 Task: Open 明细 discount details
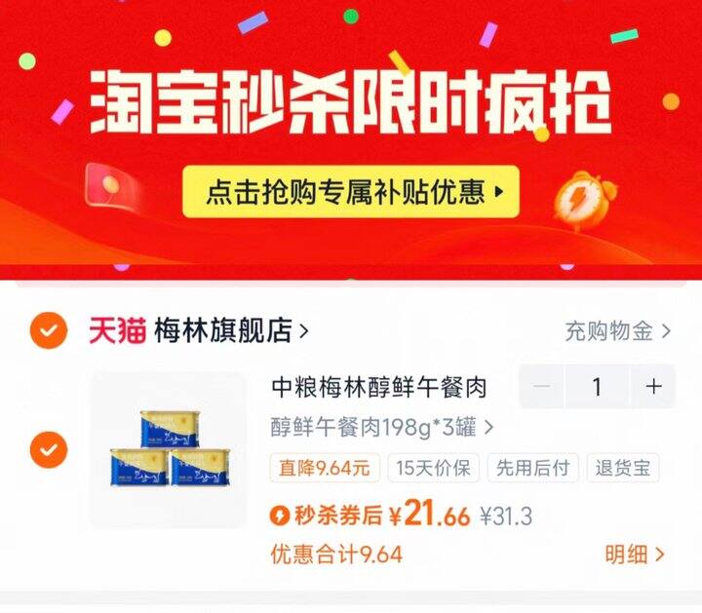tap(635, 555)
